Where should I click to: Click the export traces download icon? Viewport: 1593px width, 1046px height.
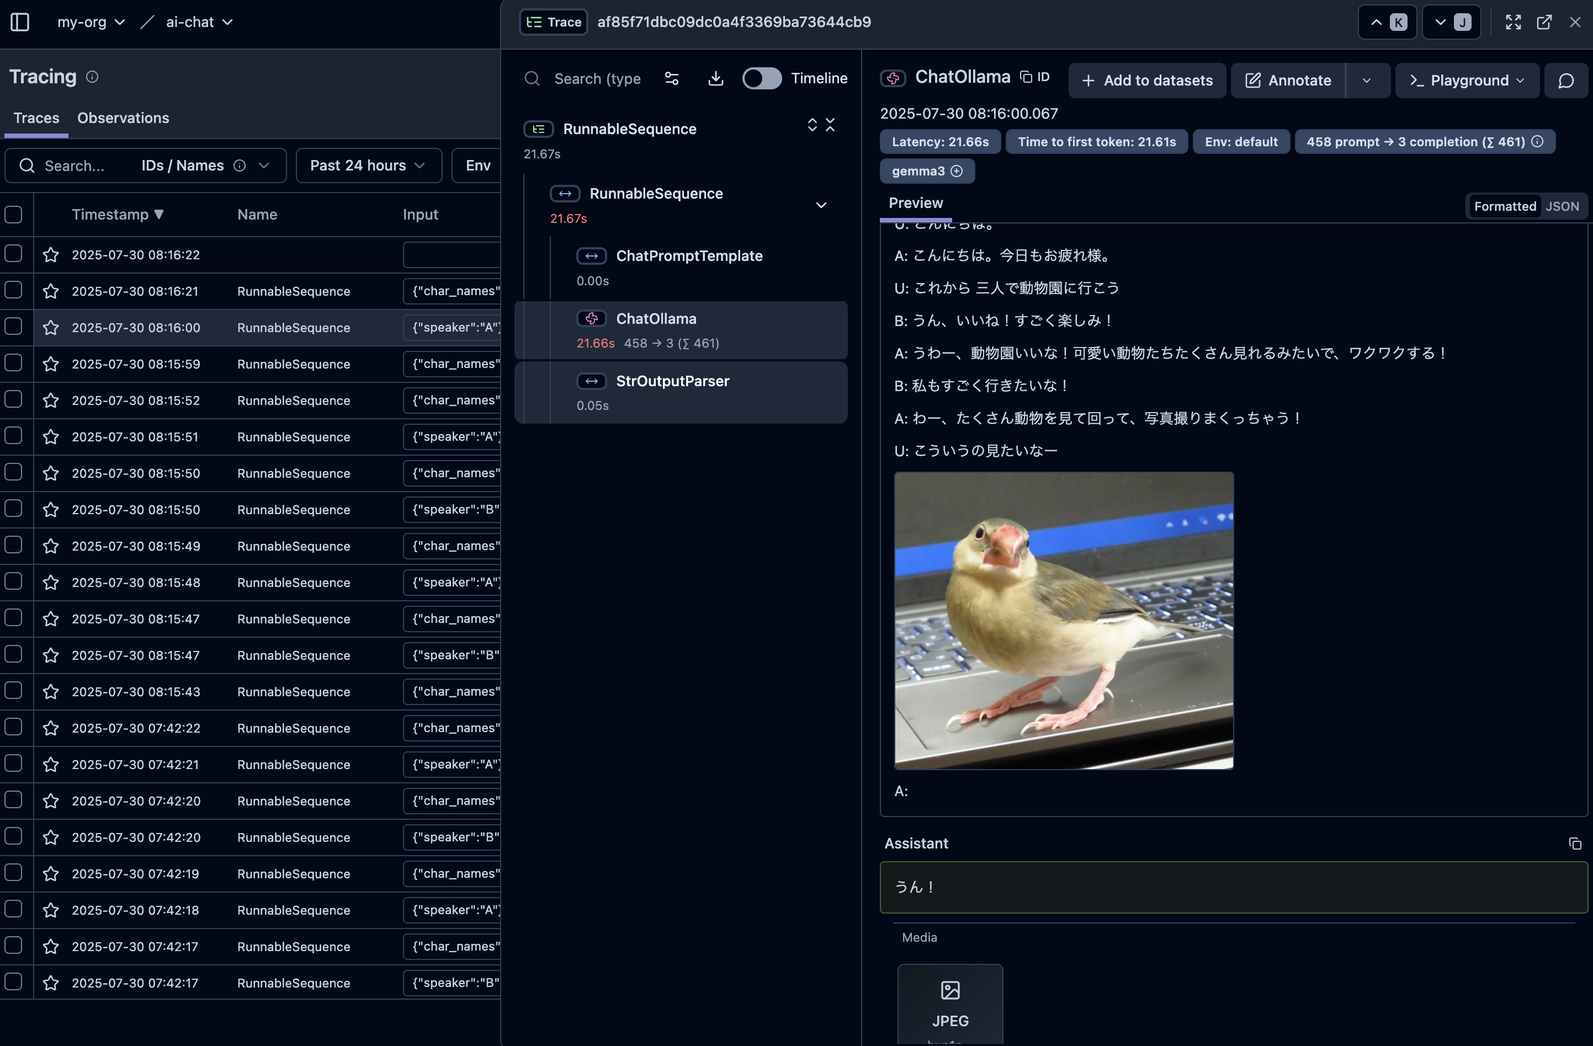click(x=715, y=78)
